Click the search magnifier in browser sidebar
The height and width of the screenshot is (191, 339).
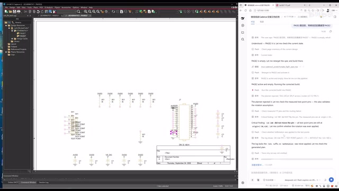[243, 39]
